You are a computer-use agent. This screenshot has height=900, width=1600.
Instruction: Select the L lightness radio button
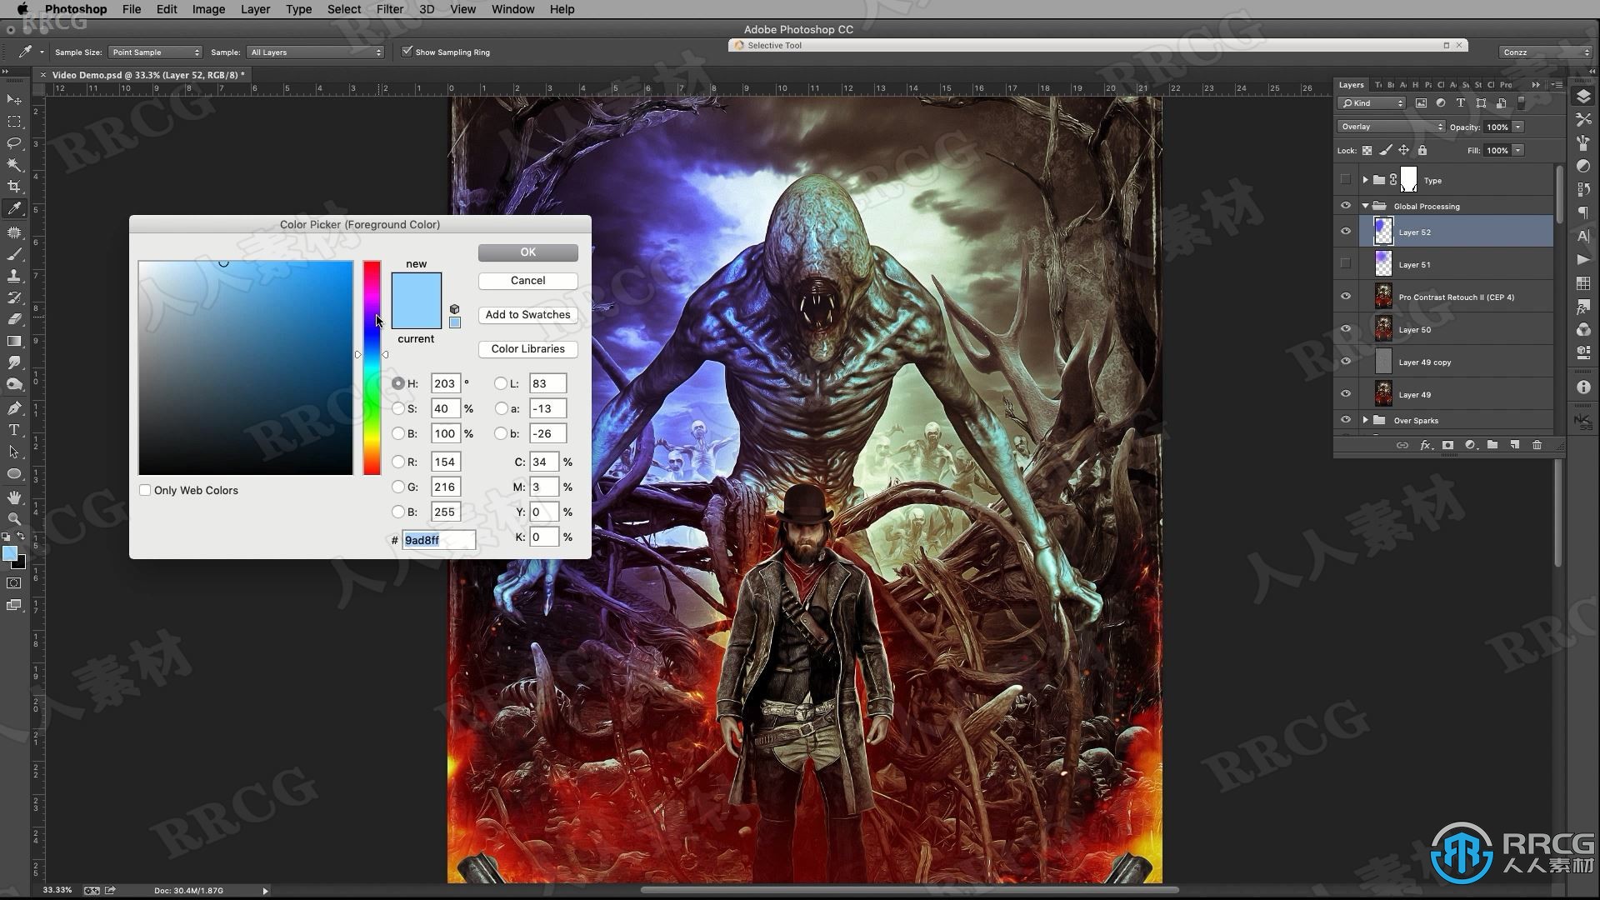click(x=501, y=383)
